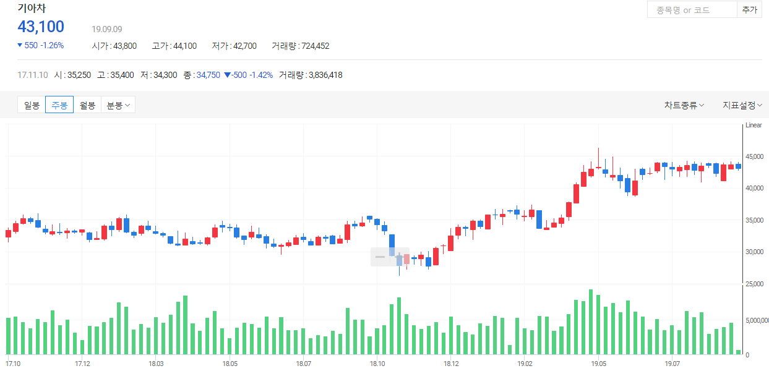Click the hover low value 저 34,300
This screenshot has height=371, width=769.
tap(158, 75)
